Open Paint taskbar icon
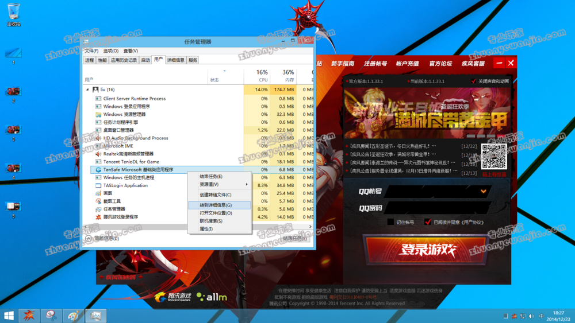This screenshot has height=323, width=575. point(74,316)
